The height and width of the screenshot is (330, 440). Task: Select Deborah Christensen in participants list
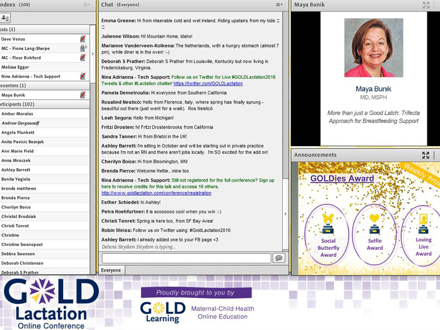45,263
